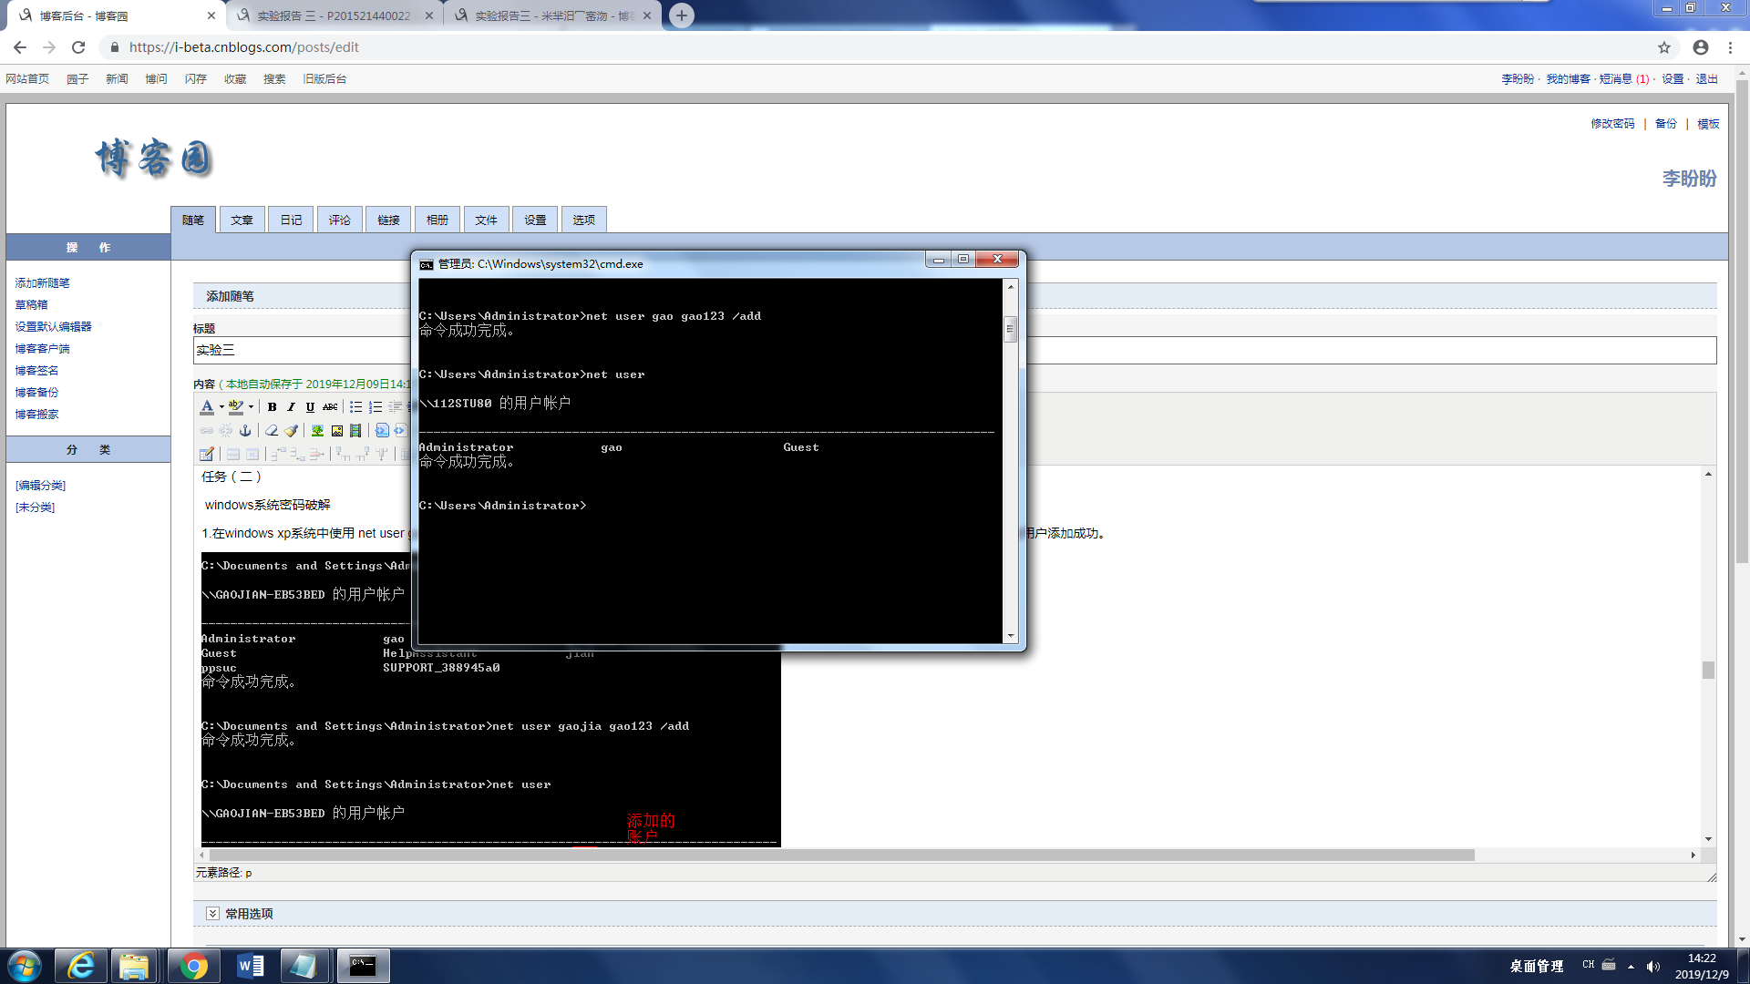The height and width of the screenshot is (984, 1750).
Task: Insert a numbered list
Action: [x=376, y=407]
